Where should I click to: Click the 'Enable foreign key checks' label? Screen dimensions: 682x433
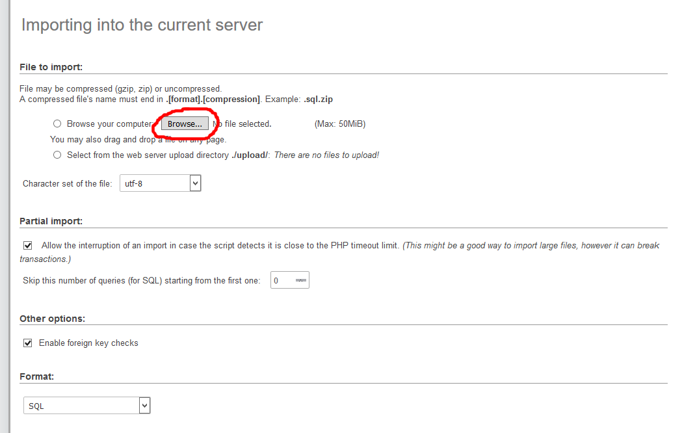tap(88, 343)
